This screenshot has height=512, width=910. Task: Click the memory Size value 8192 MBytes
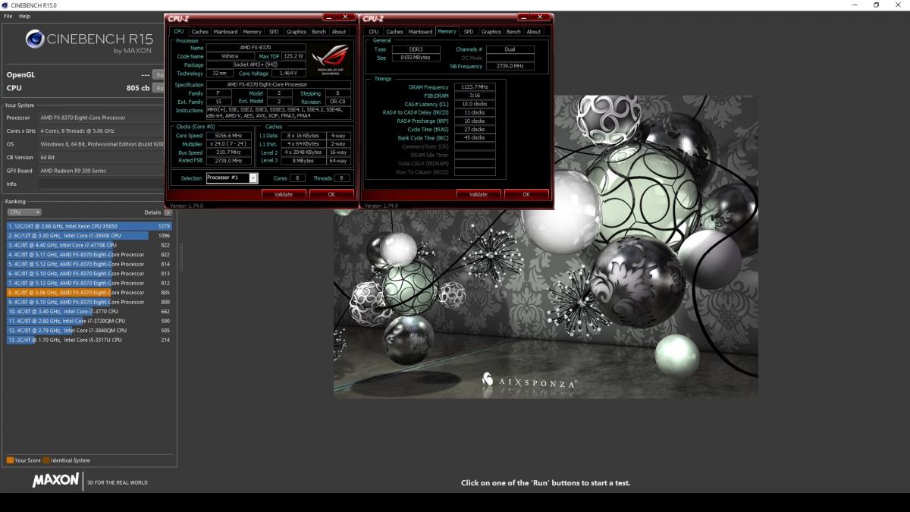(415, 58)
